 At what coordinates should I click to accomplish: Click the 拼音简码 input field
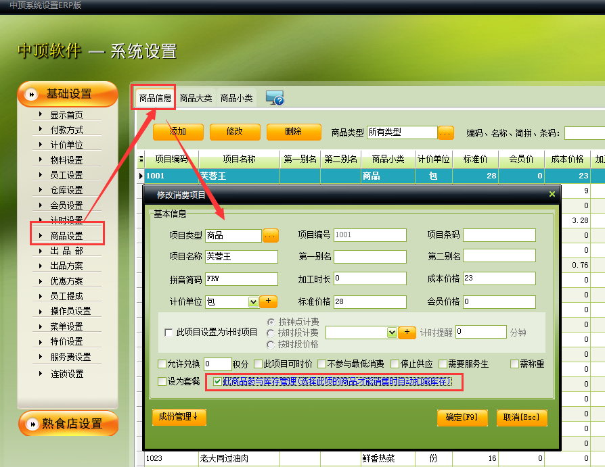click(x=241, y=278)
